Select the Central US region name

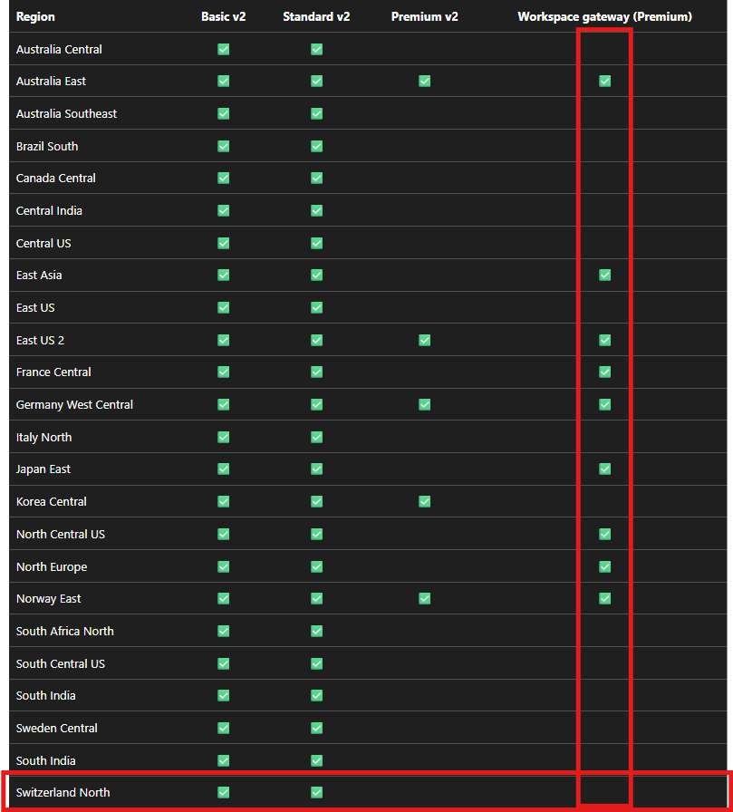[43, 243]
